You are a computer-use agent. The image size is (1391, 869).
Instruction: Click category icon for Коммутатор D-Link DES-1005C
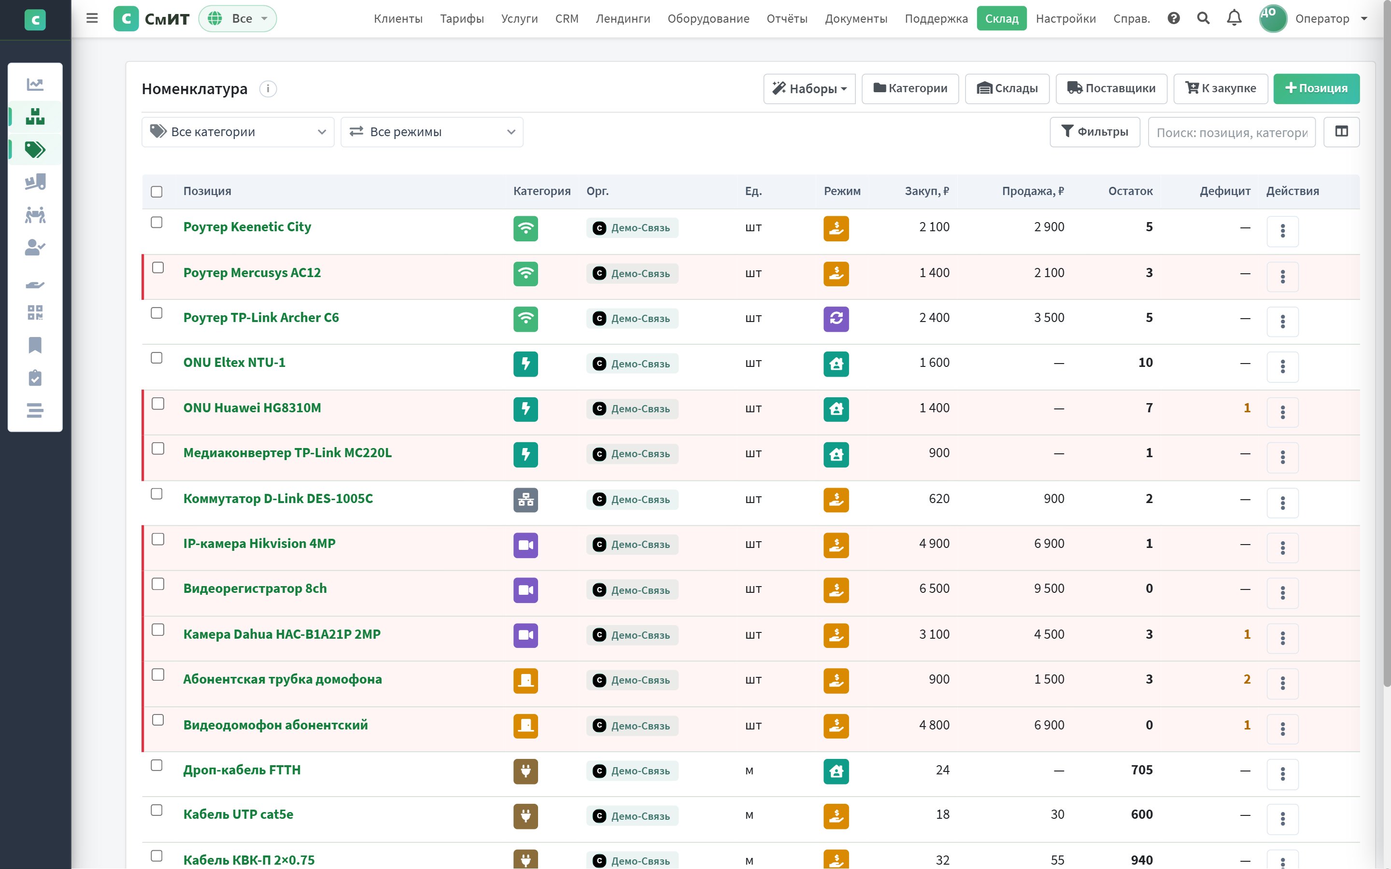pos(525,500)
